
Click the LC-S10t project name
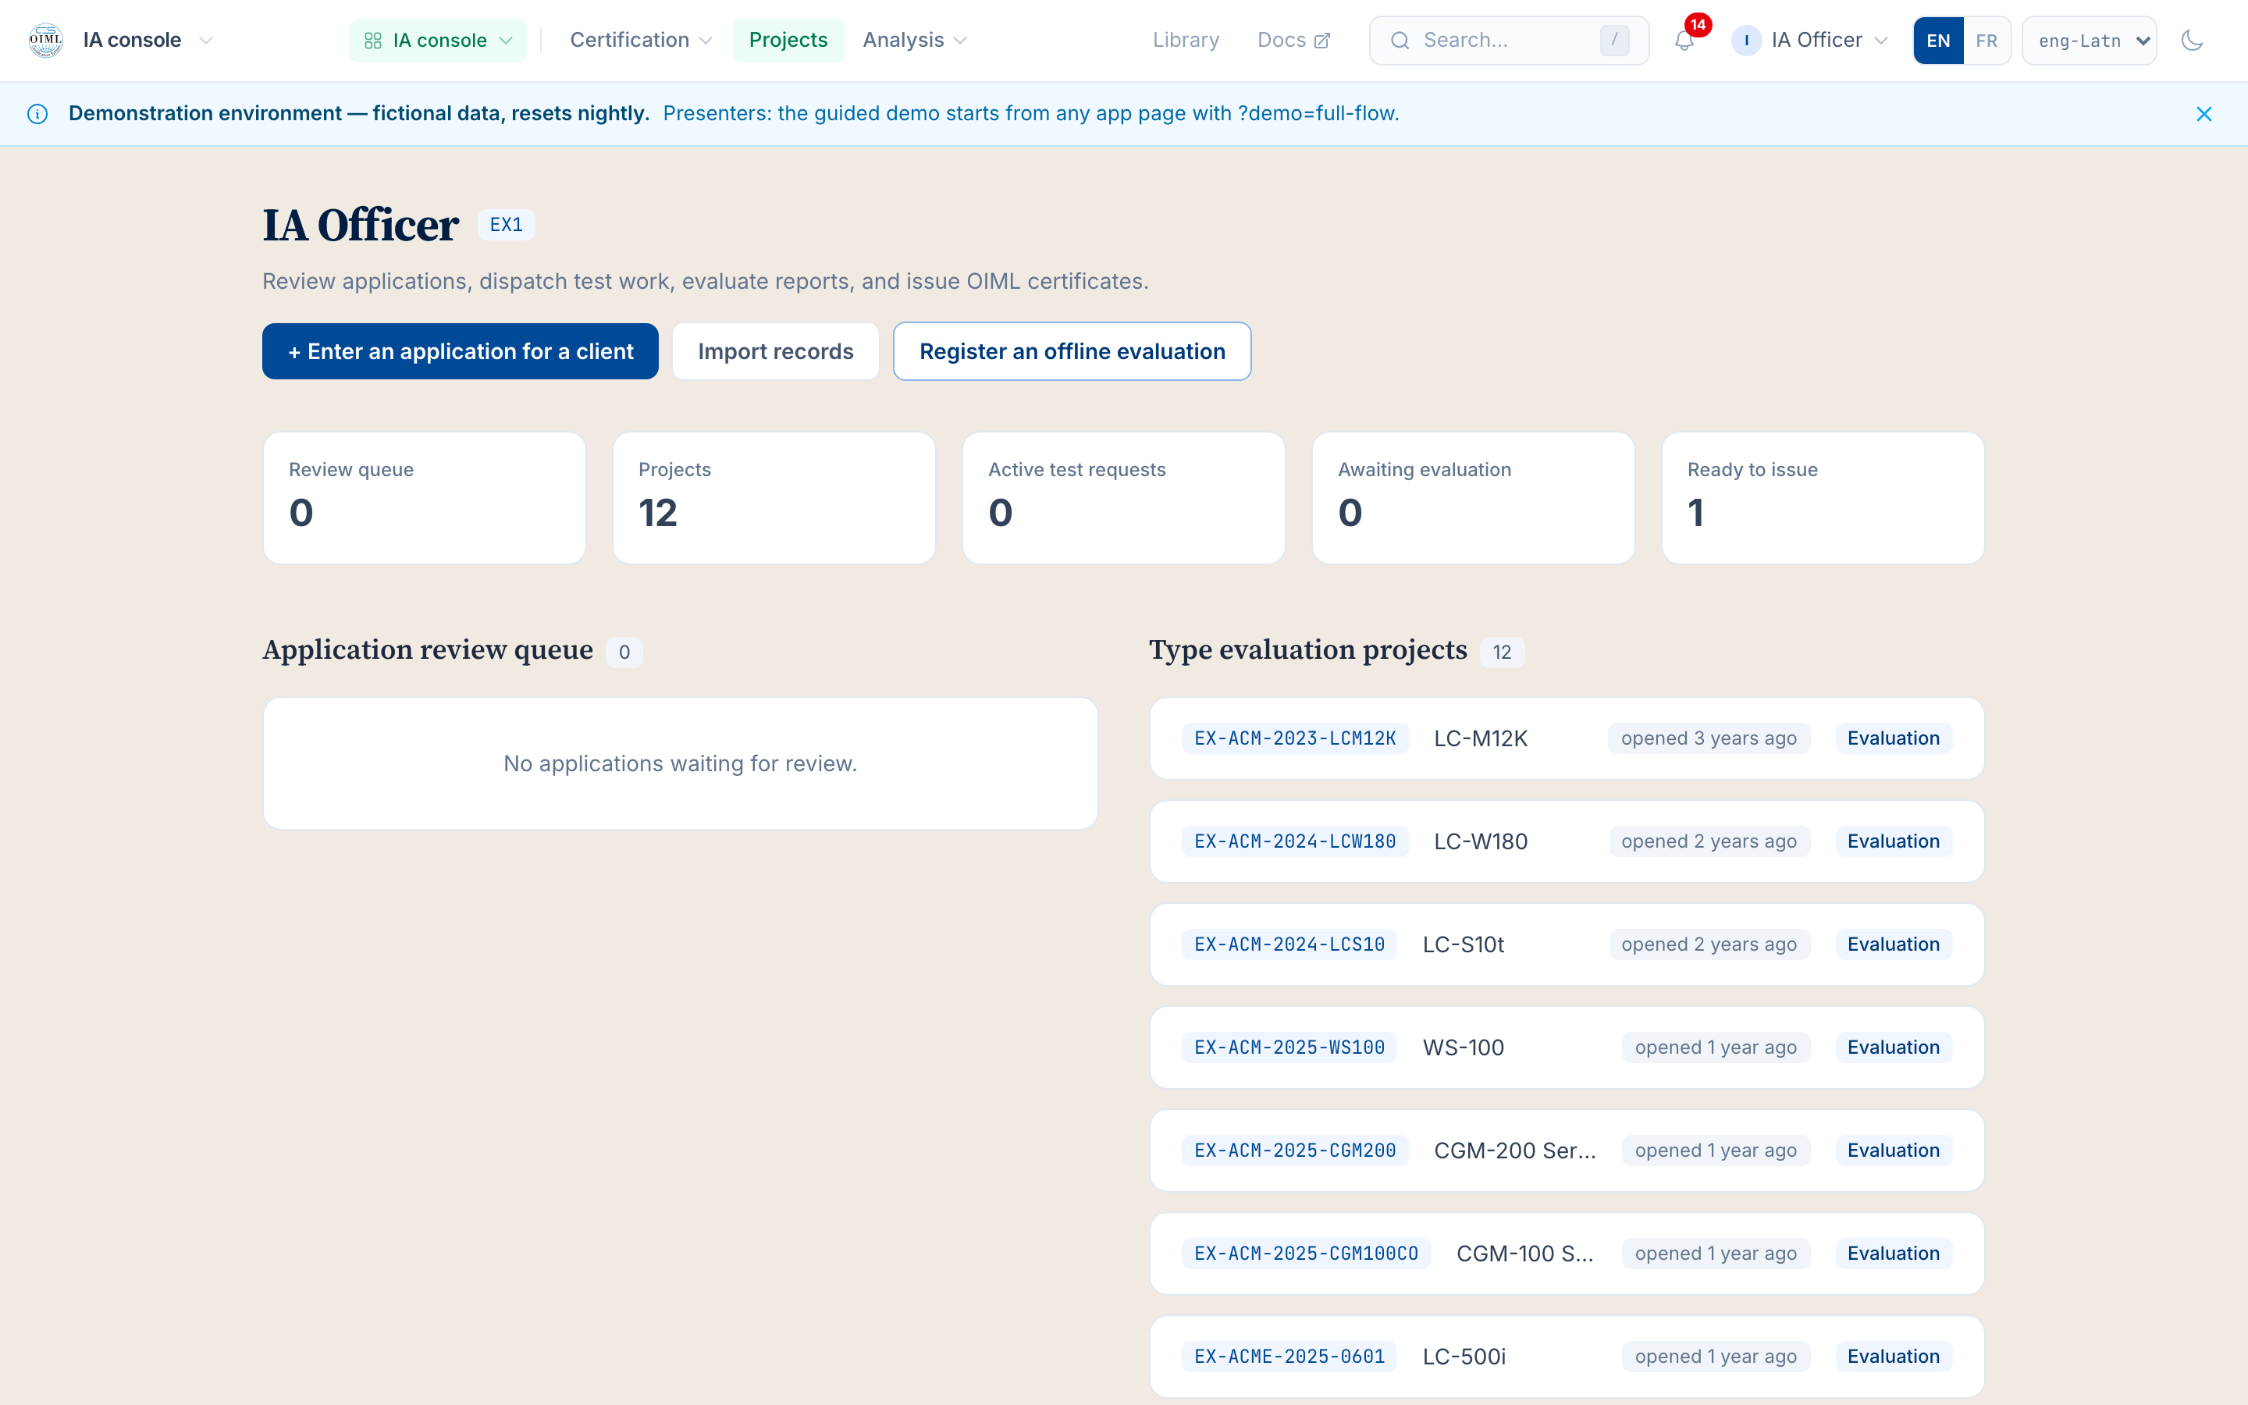1463,945
